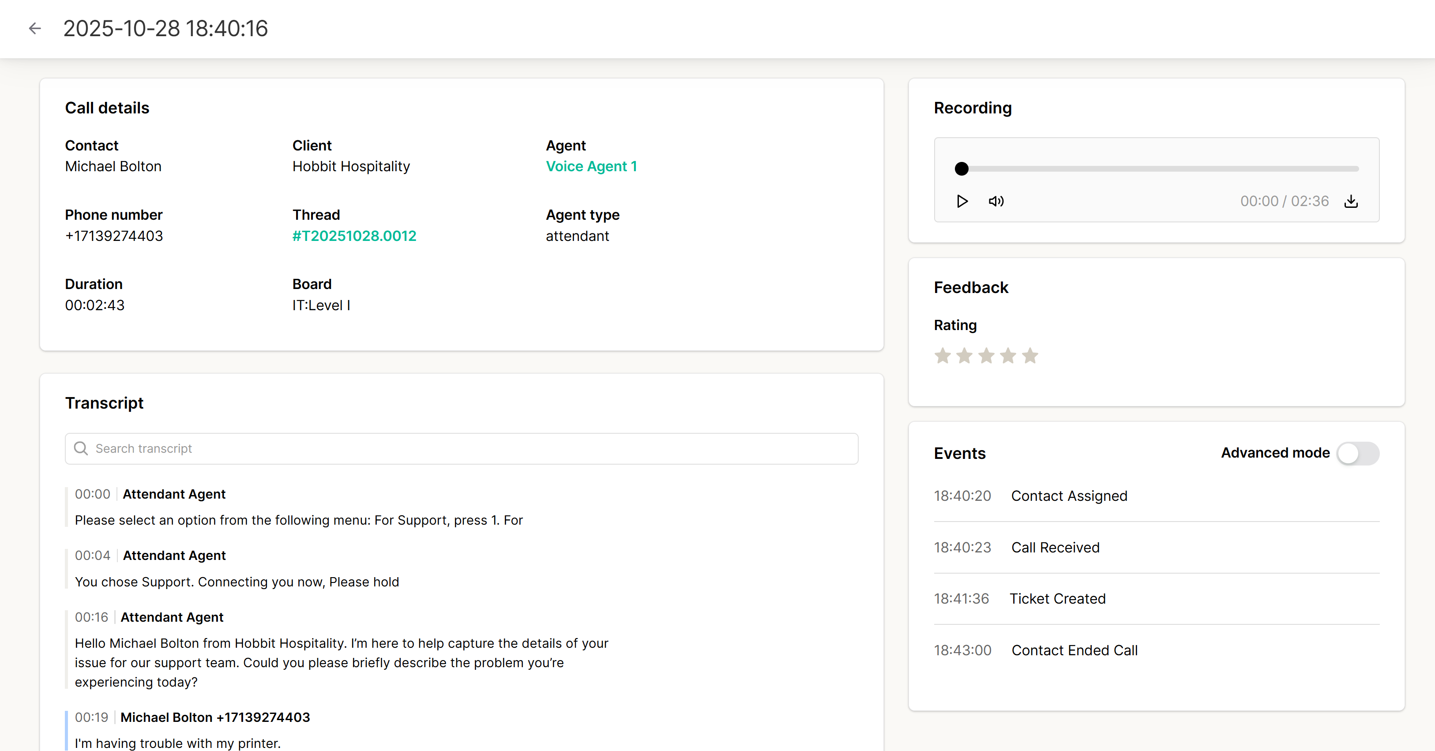Select the Call Received event
This screenshot has height=751, width=1435.
(1055, 548)
